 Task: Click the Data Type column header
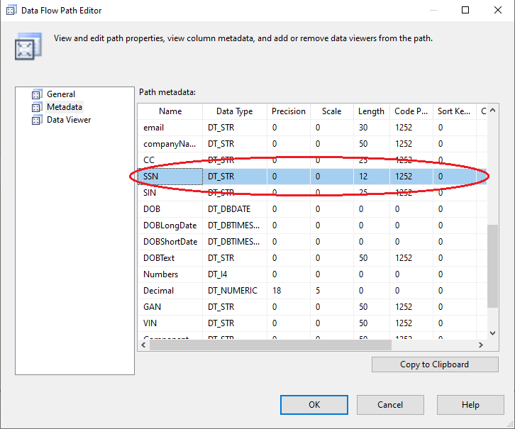click(234, 111)
